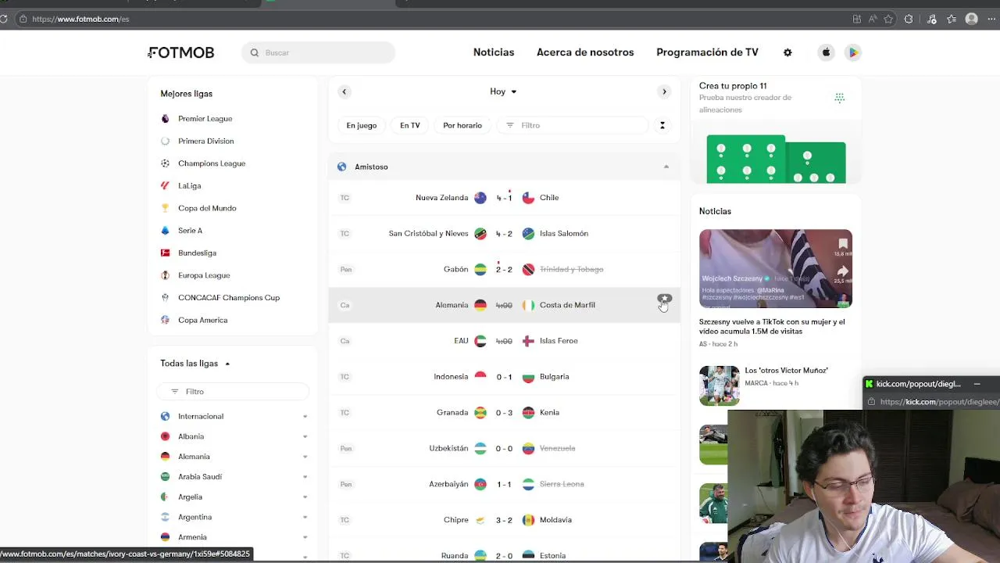Screen dimensions: 1000x563
Task: Click the expand/collapse all matches icon
Action: [662, 125]
